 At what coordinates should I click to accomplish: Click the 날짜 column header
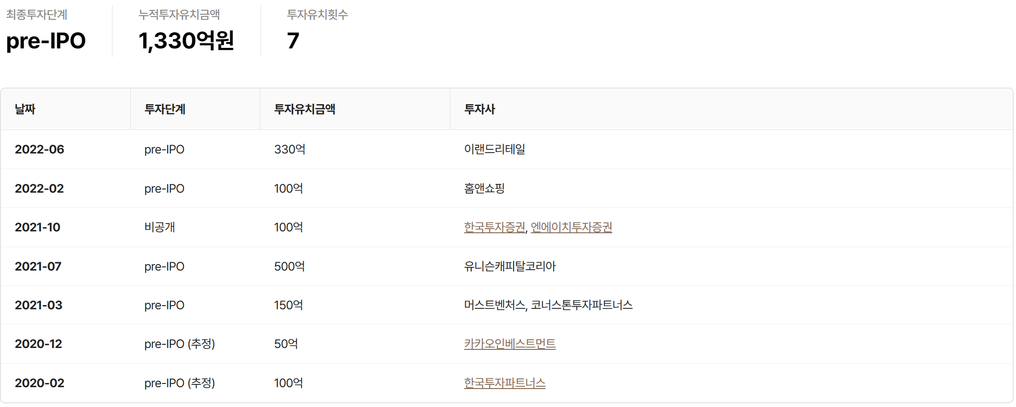[25, 109]
